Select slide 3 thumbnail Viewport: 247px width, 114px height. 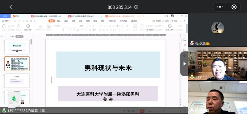[x=17, y=80]
